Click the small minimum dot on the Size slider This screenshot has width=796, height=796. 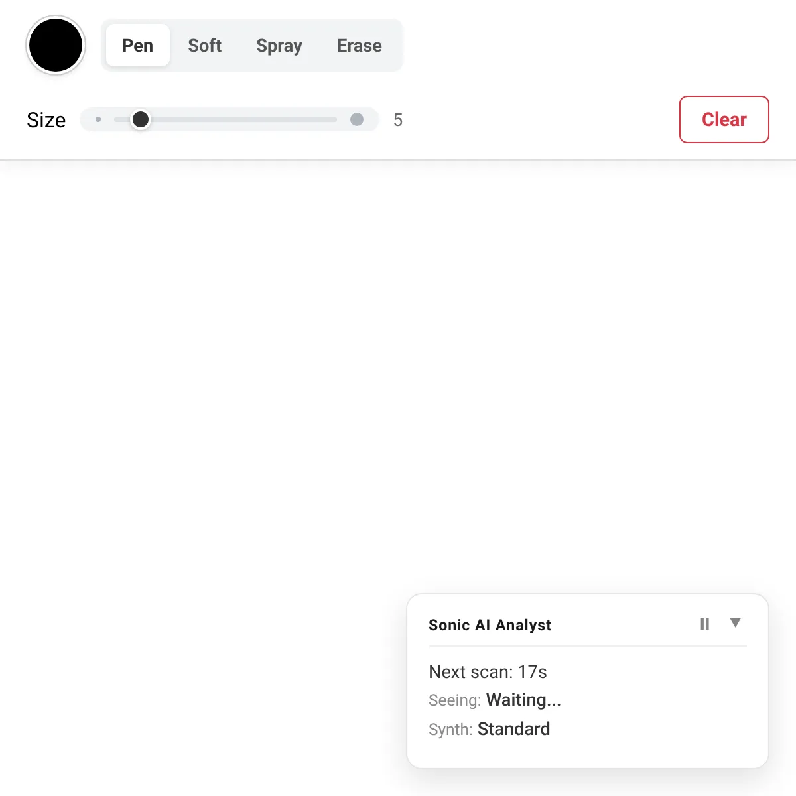[98, 119]
